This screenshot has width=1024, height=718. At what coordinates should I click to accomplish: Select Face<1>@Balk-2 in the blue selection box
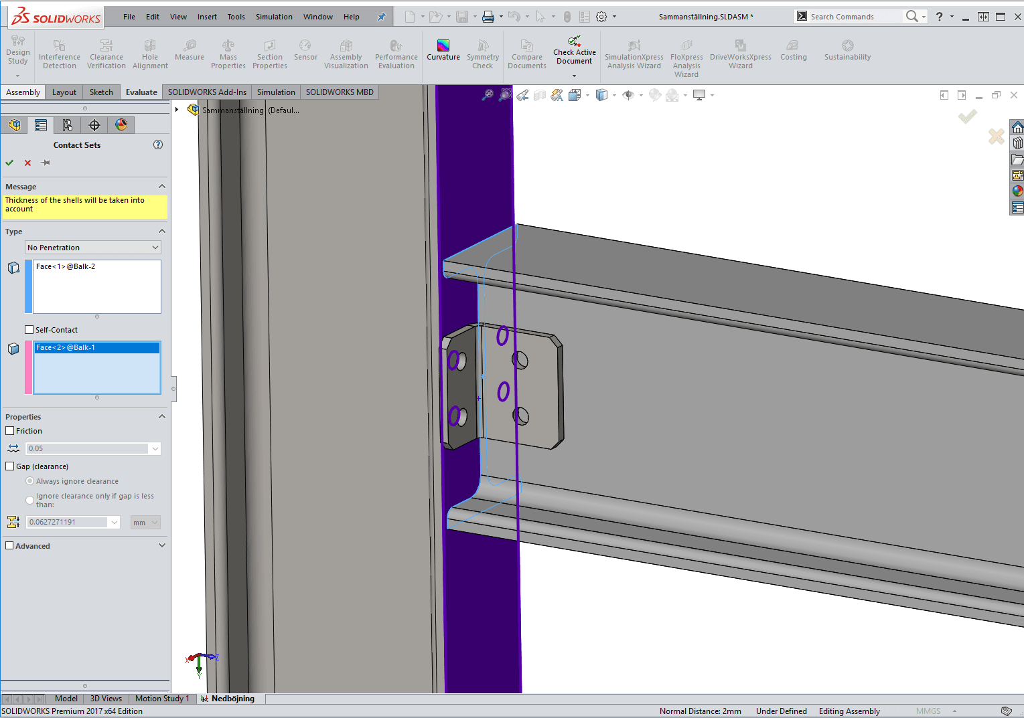(66, 266)
